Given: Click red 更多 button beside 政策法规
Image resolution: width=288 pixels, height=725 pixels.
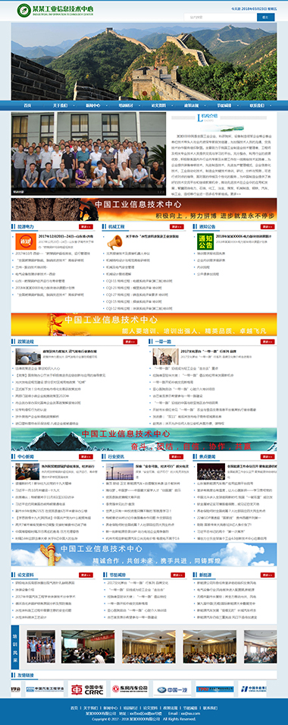Looking at the screenshot, I should pyautogui.click(x=130, y=342).
